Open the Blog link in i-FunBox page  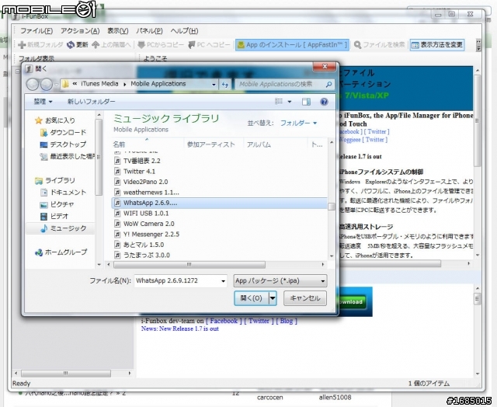pos(287,321)
